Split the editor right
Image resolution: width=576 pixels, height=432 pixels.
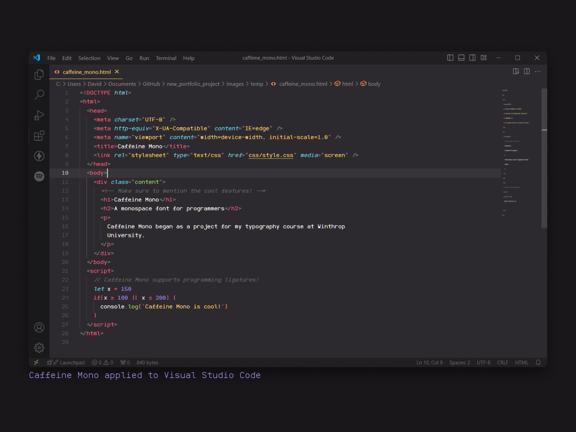point(527,71)
